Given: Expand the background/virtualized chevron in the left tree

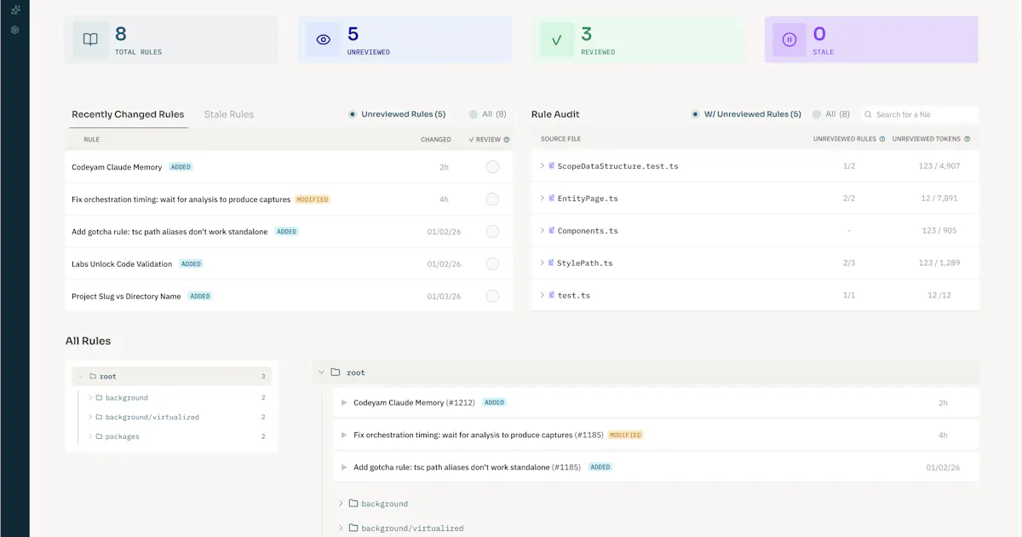Looking at the screenshot, I should point(90,417).
